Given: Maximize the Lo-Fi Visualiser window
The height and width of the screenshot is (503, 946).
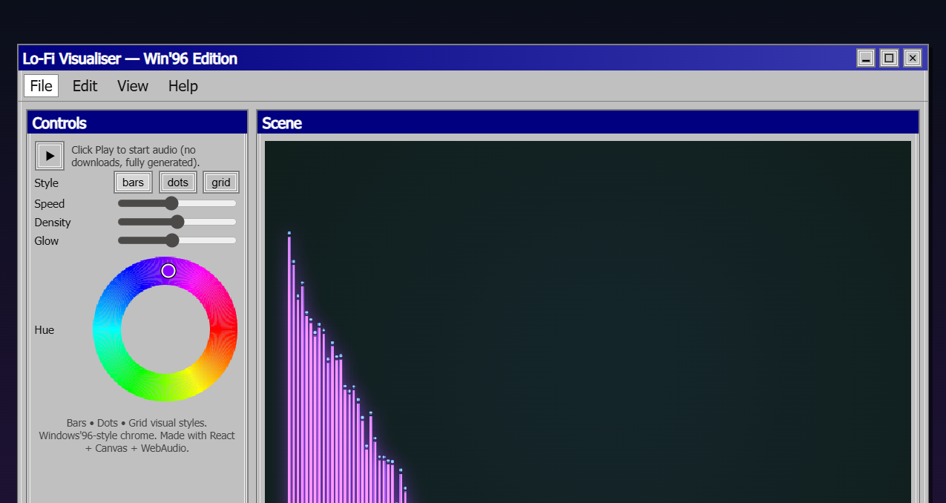Looking at the screenshot, I should [x=890, y=58].
